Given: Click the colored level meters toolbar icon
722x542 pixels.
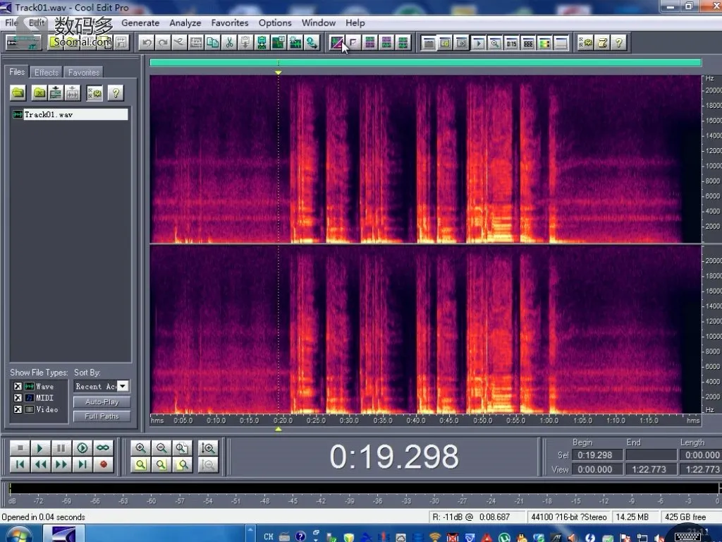Looking at the screenshot, I should pyautogui.click(x=544, y=43).
